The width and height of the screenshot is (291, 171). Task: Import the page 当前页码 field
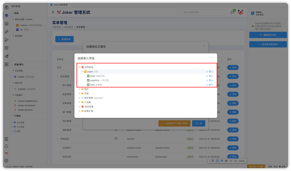click(x=210, y=76)
